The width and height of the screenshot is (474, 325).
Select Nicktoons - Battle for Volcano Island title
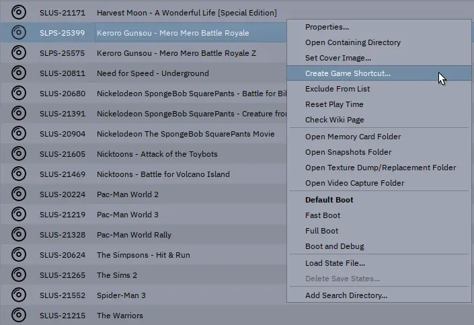[x=163, y=174]
